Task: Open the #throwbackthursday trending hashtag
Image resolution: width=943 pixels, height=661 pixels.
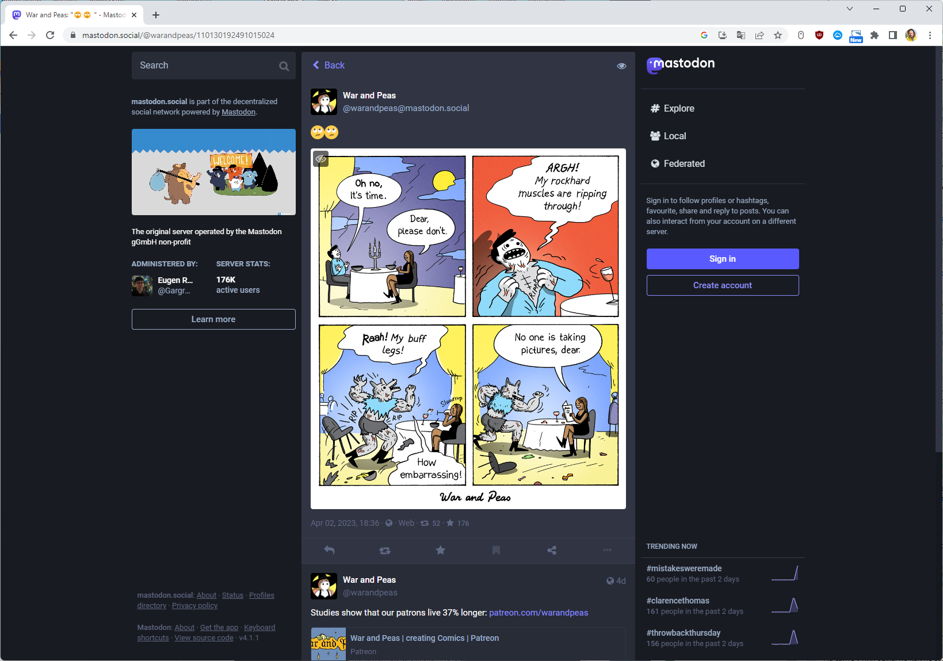Action: (x=684, y=633)
